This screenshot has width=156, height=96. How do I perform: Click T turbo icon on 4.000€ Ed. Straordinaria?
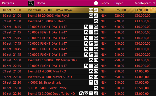click(91, 83)
